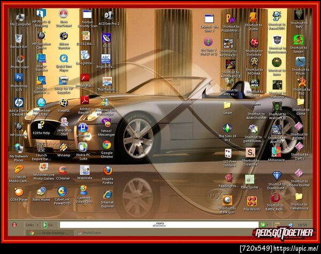321x254 pixels.
Task: Click the taskbar clock
Action: coord(302,225)
